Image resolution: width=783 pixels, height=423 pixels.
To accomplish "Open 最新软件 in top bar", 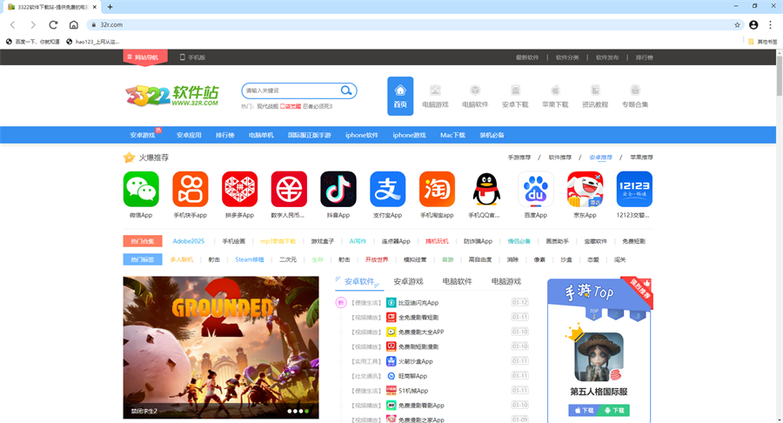I will pos(527,57).
